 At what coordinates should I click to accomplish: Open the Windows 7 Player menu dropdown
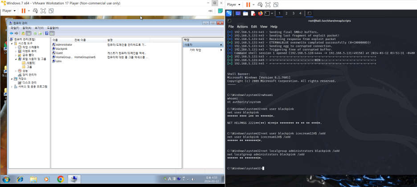coord(9,11)
